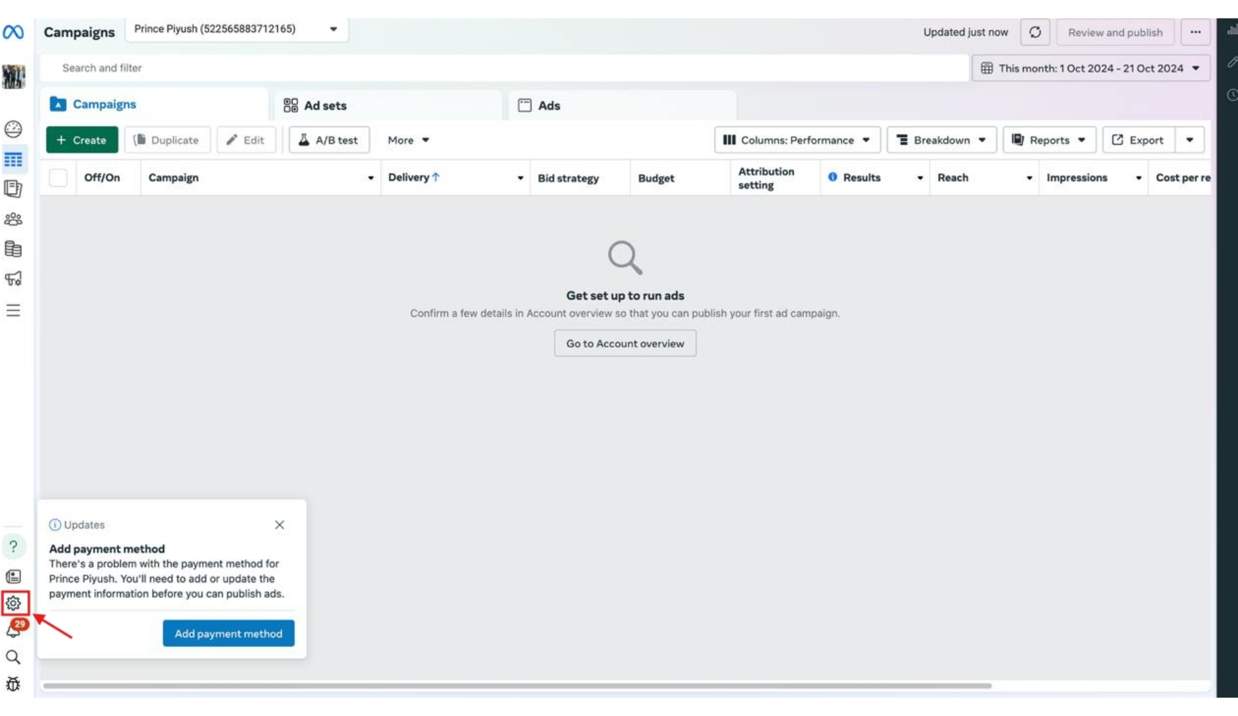Open the All Tools menu icon

pos(13,310)
